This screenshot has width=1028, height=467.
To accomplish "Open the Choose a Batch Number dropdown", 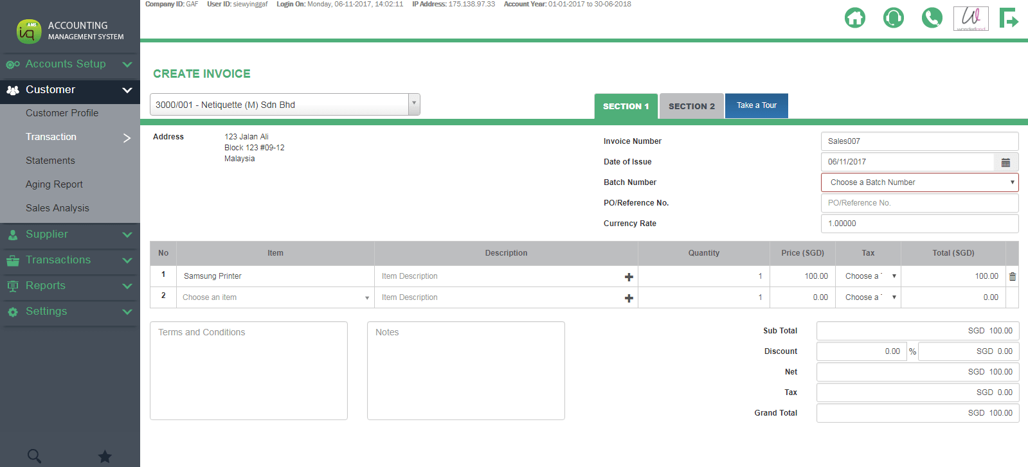I will tap(919, 182).
